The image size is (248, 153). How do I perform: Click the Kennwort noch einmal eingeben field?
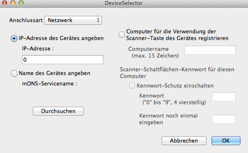tap(224, 119)
